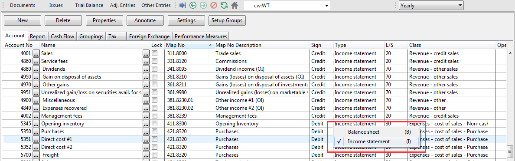Click the Class column header
The image size is (515, 161).
[452, 45]
